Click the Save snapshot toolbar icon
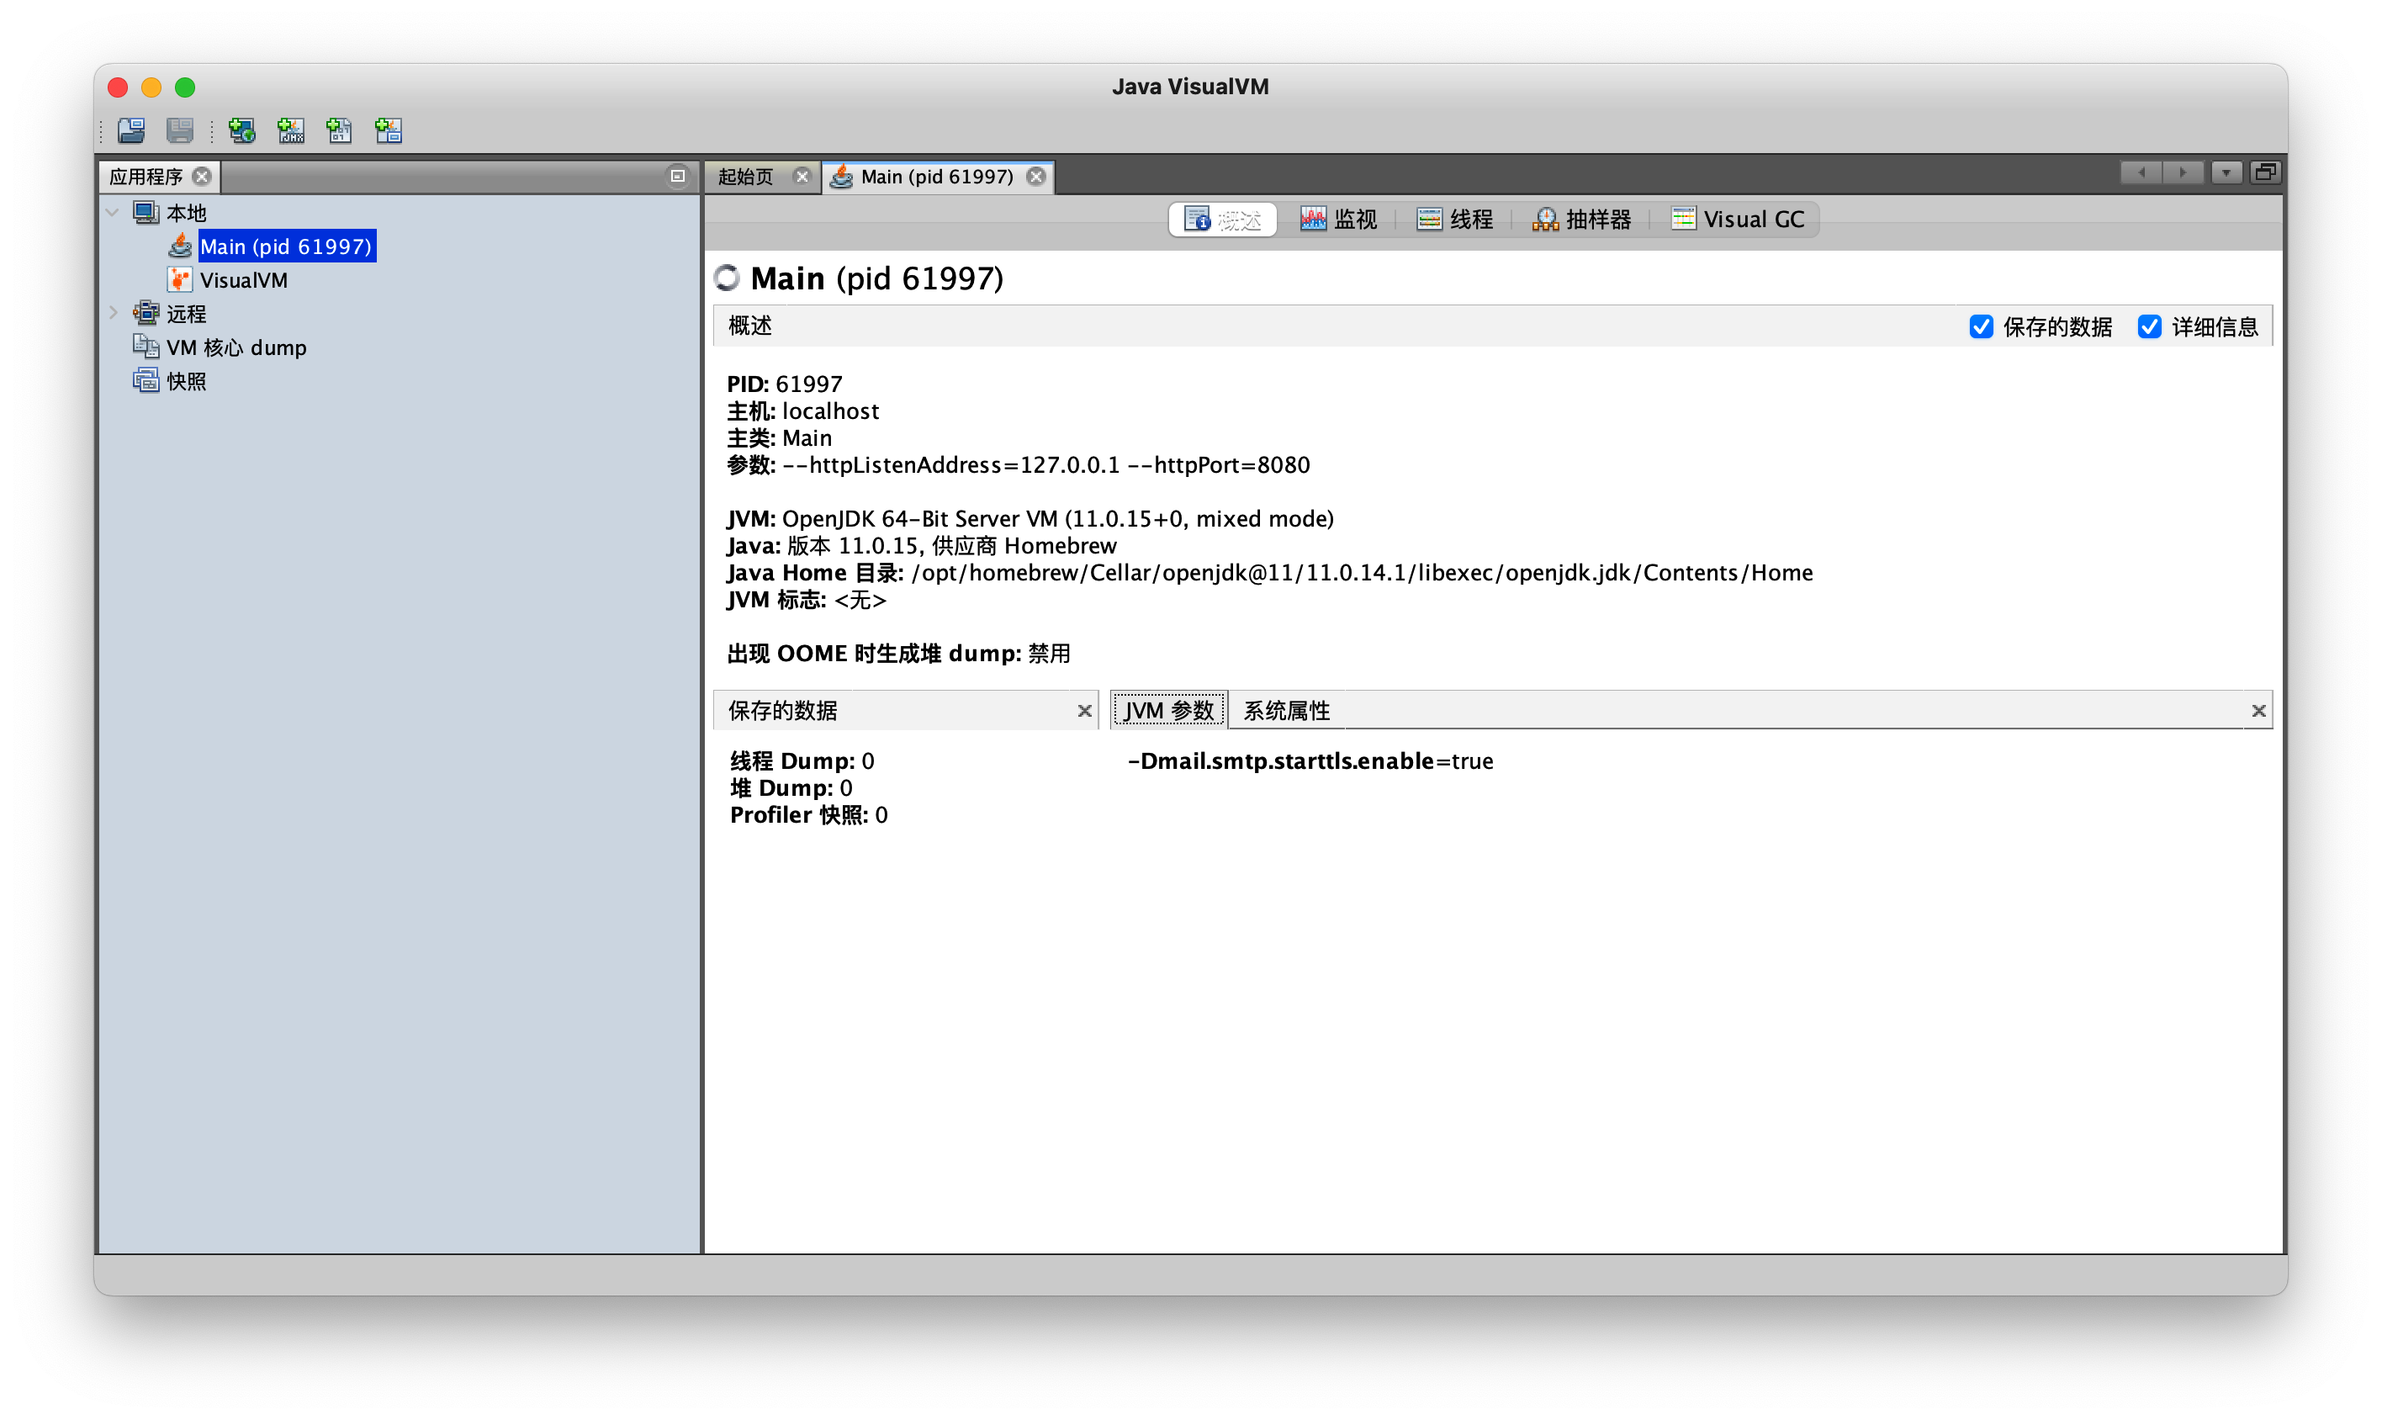Viewport: 2382px width, 1420px height. (180, 130)
